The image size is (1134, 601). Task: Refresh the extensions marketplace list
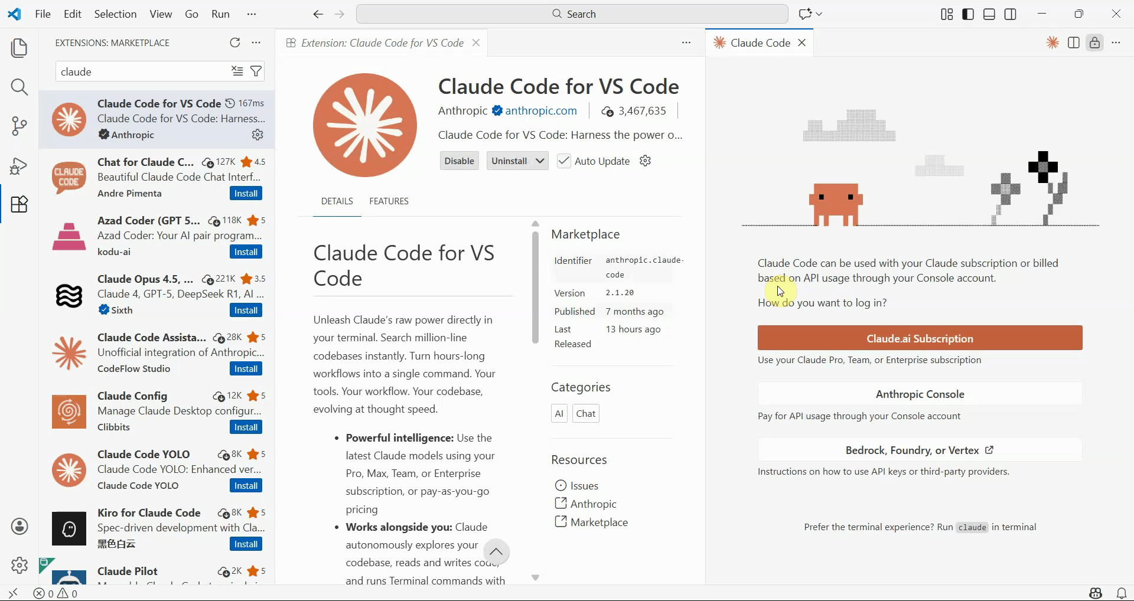pyautogui.click(x=235, y=43)
